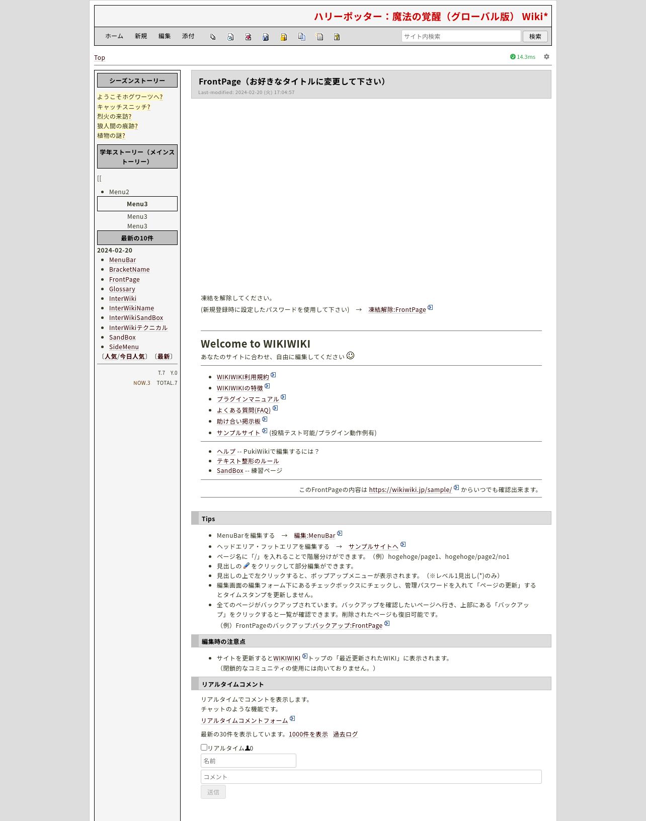Click the yellow padlock freeze icon
Image resolution: width=646 pixels, height=821 pixels.
[284, 37]
